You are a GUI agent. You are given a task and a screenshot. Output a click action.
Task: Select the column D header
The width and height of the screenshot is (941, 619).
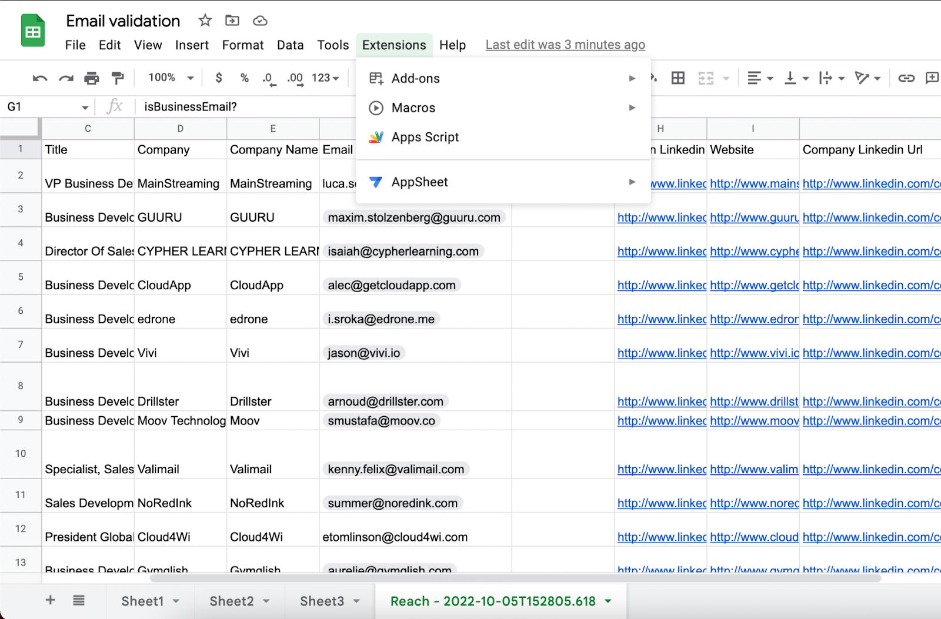[x=181, y=129]
